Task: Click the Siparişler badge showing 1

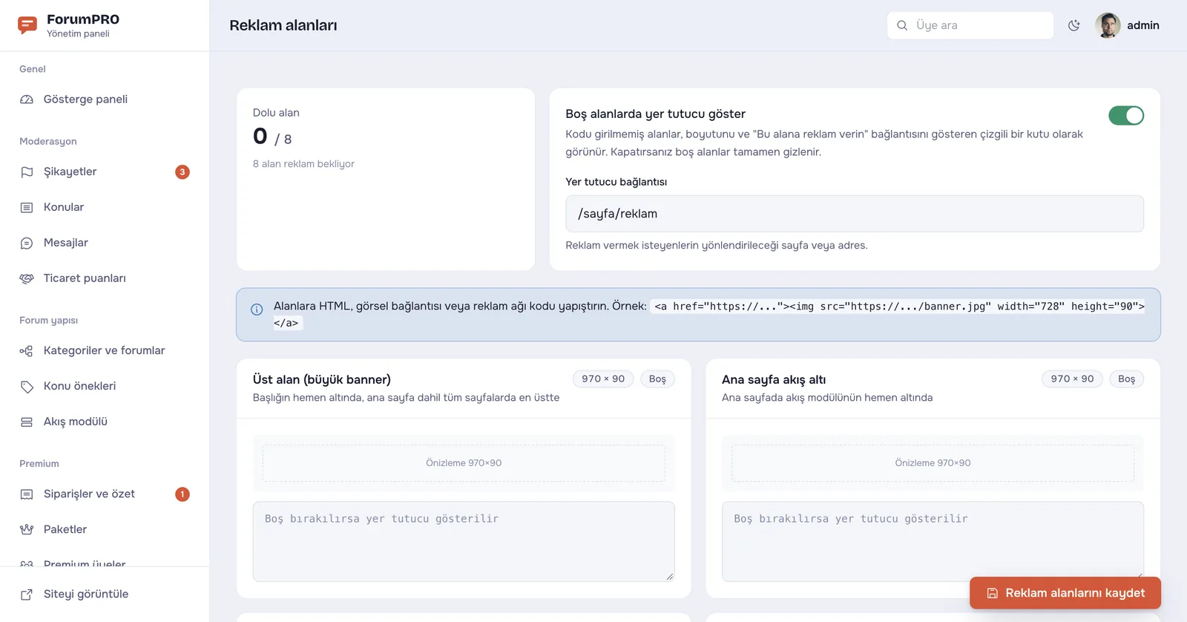Action: (x=183, y=494)
